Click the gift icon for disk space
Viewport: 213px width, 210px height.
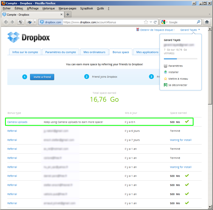(138, 30)
